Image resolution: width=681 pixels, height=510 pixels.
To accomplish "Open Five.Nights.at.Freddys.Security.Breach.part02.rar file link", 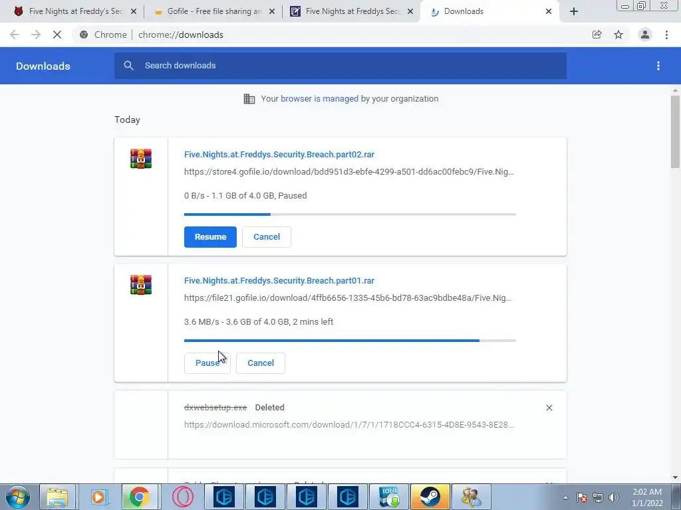I will point(279,154).
